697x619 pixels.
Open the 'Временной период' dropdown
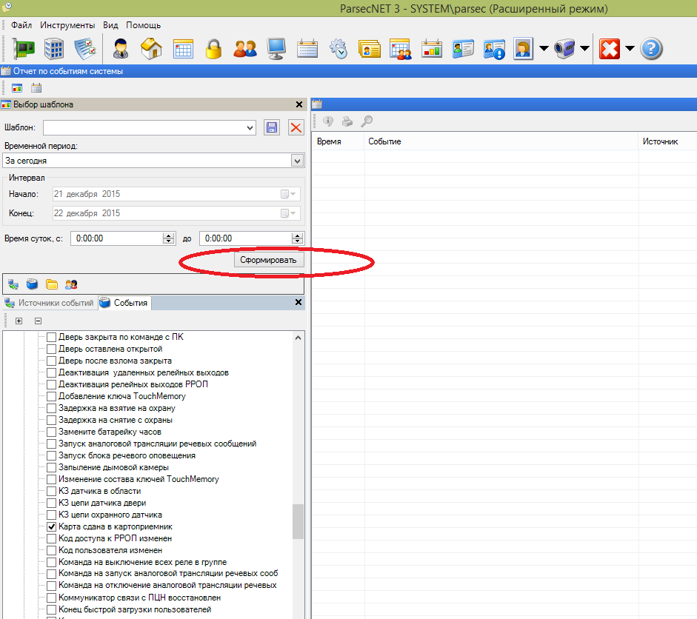(x=297, y=161)
